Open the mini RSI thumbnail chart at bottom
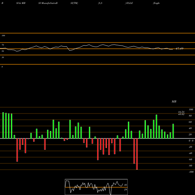195x195 pixels. pyautogui.click(x=96, y=187)
